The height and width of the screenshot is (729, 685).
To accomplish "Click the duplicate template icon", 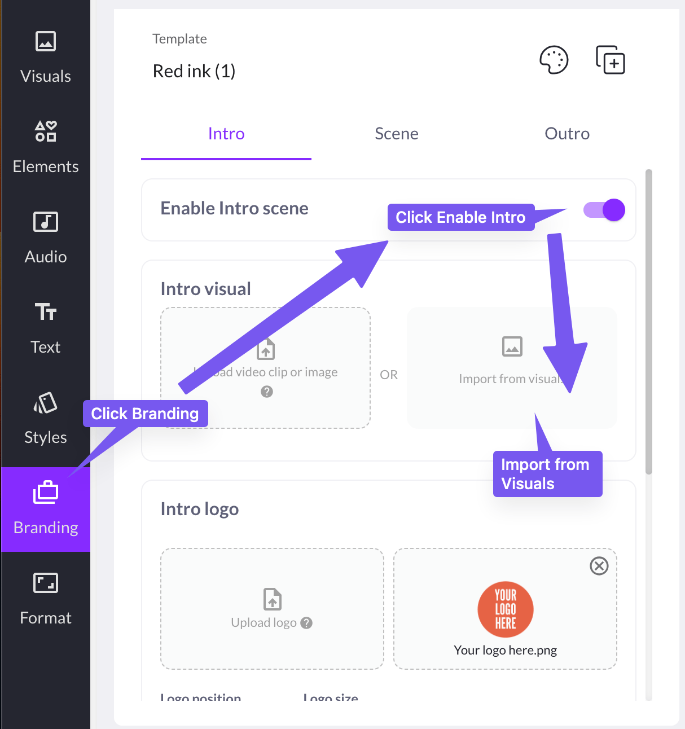I will (611, 60).
